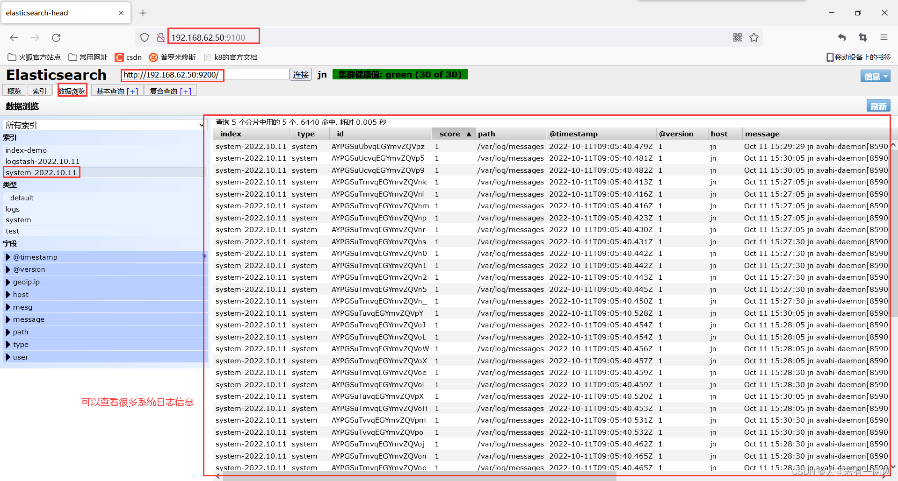Open the 火狐官方站点 bookmark folder
This screenshot has width=898, height=481.
[x=34, y=57]
